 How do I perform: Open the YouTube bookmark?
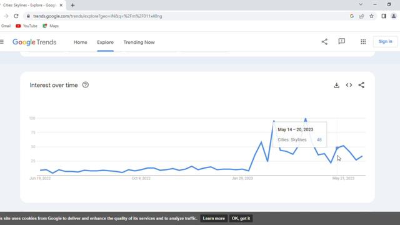pyautogui.click(x=26, y=26)
